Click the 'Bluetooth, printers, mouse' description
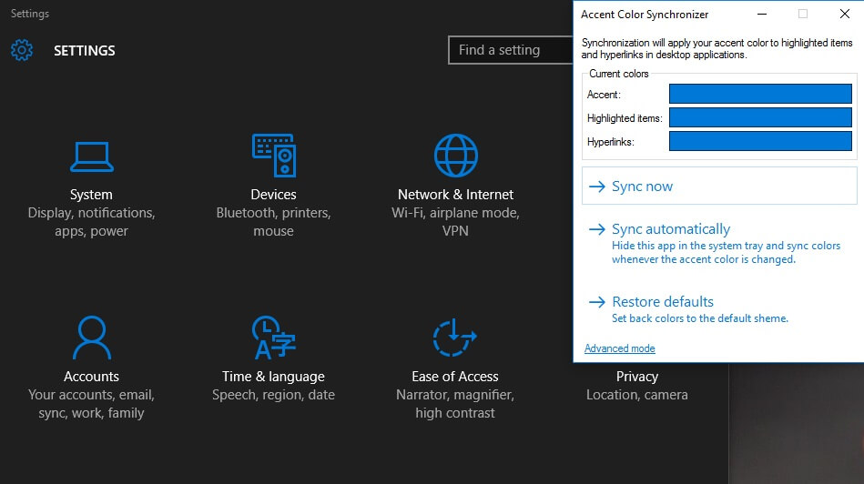This screenshot has width=864, height=484. pos(273,222)
